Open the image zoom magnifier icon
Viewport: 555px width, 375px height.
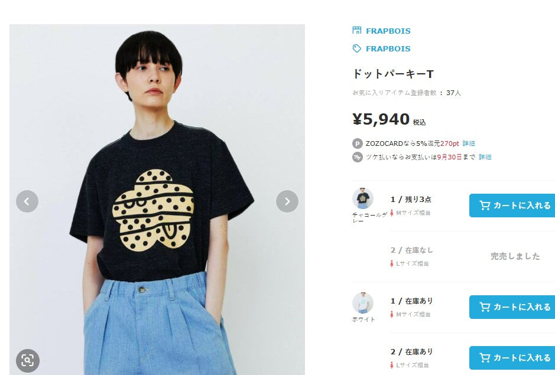(x=28, y=360)
